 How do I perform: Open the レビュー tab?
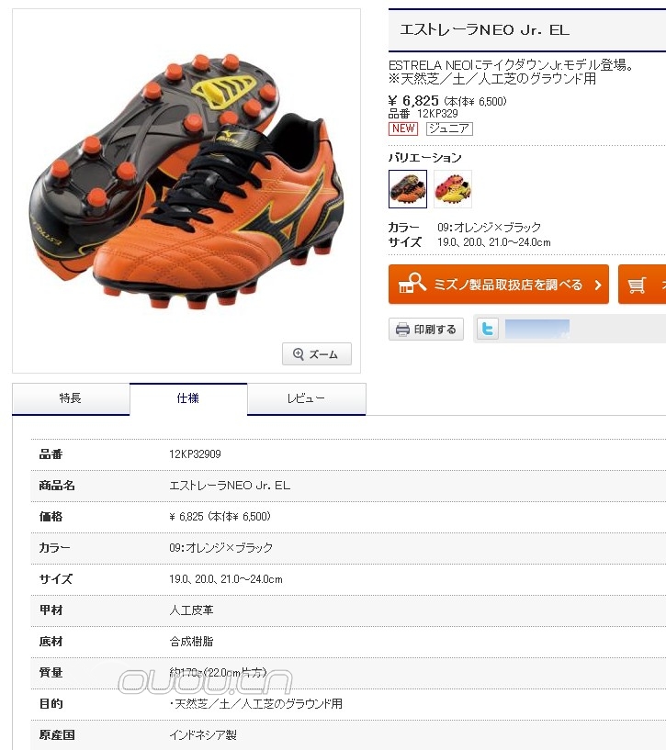point(307,399)
